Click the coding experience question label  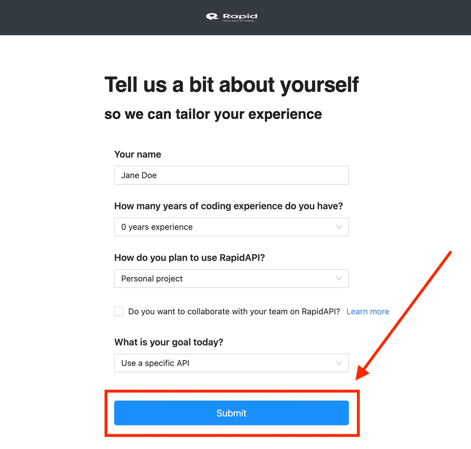pyautogui.click(x=229, y=206)
